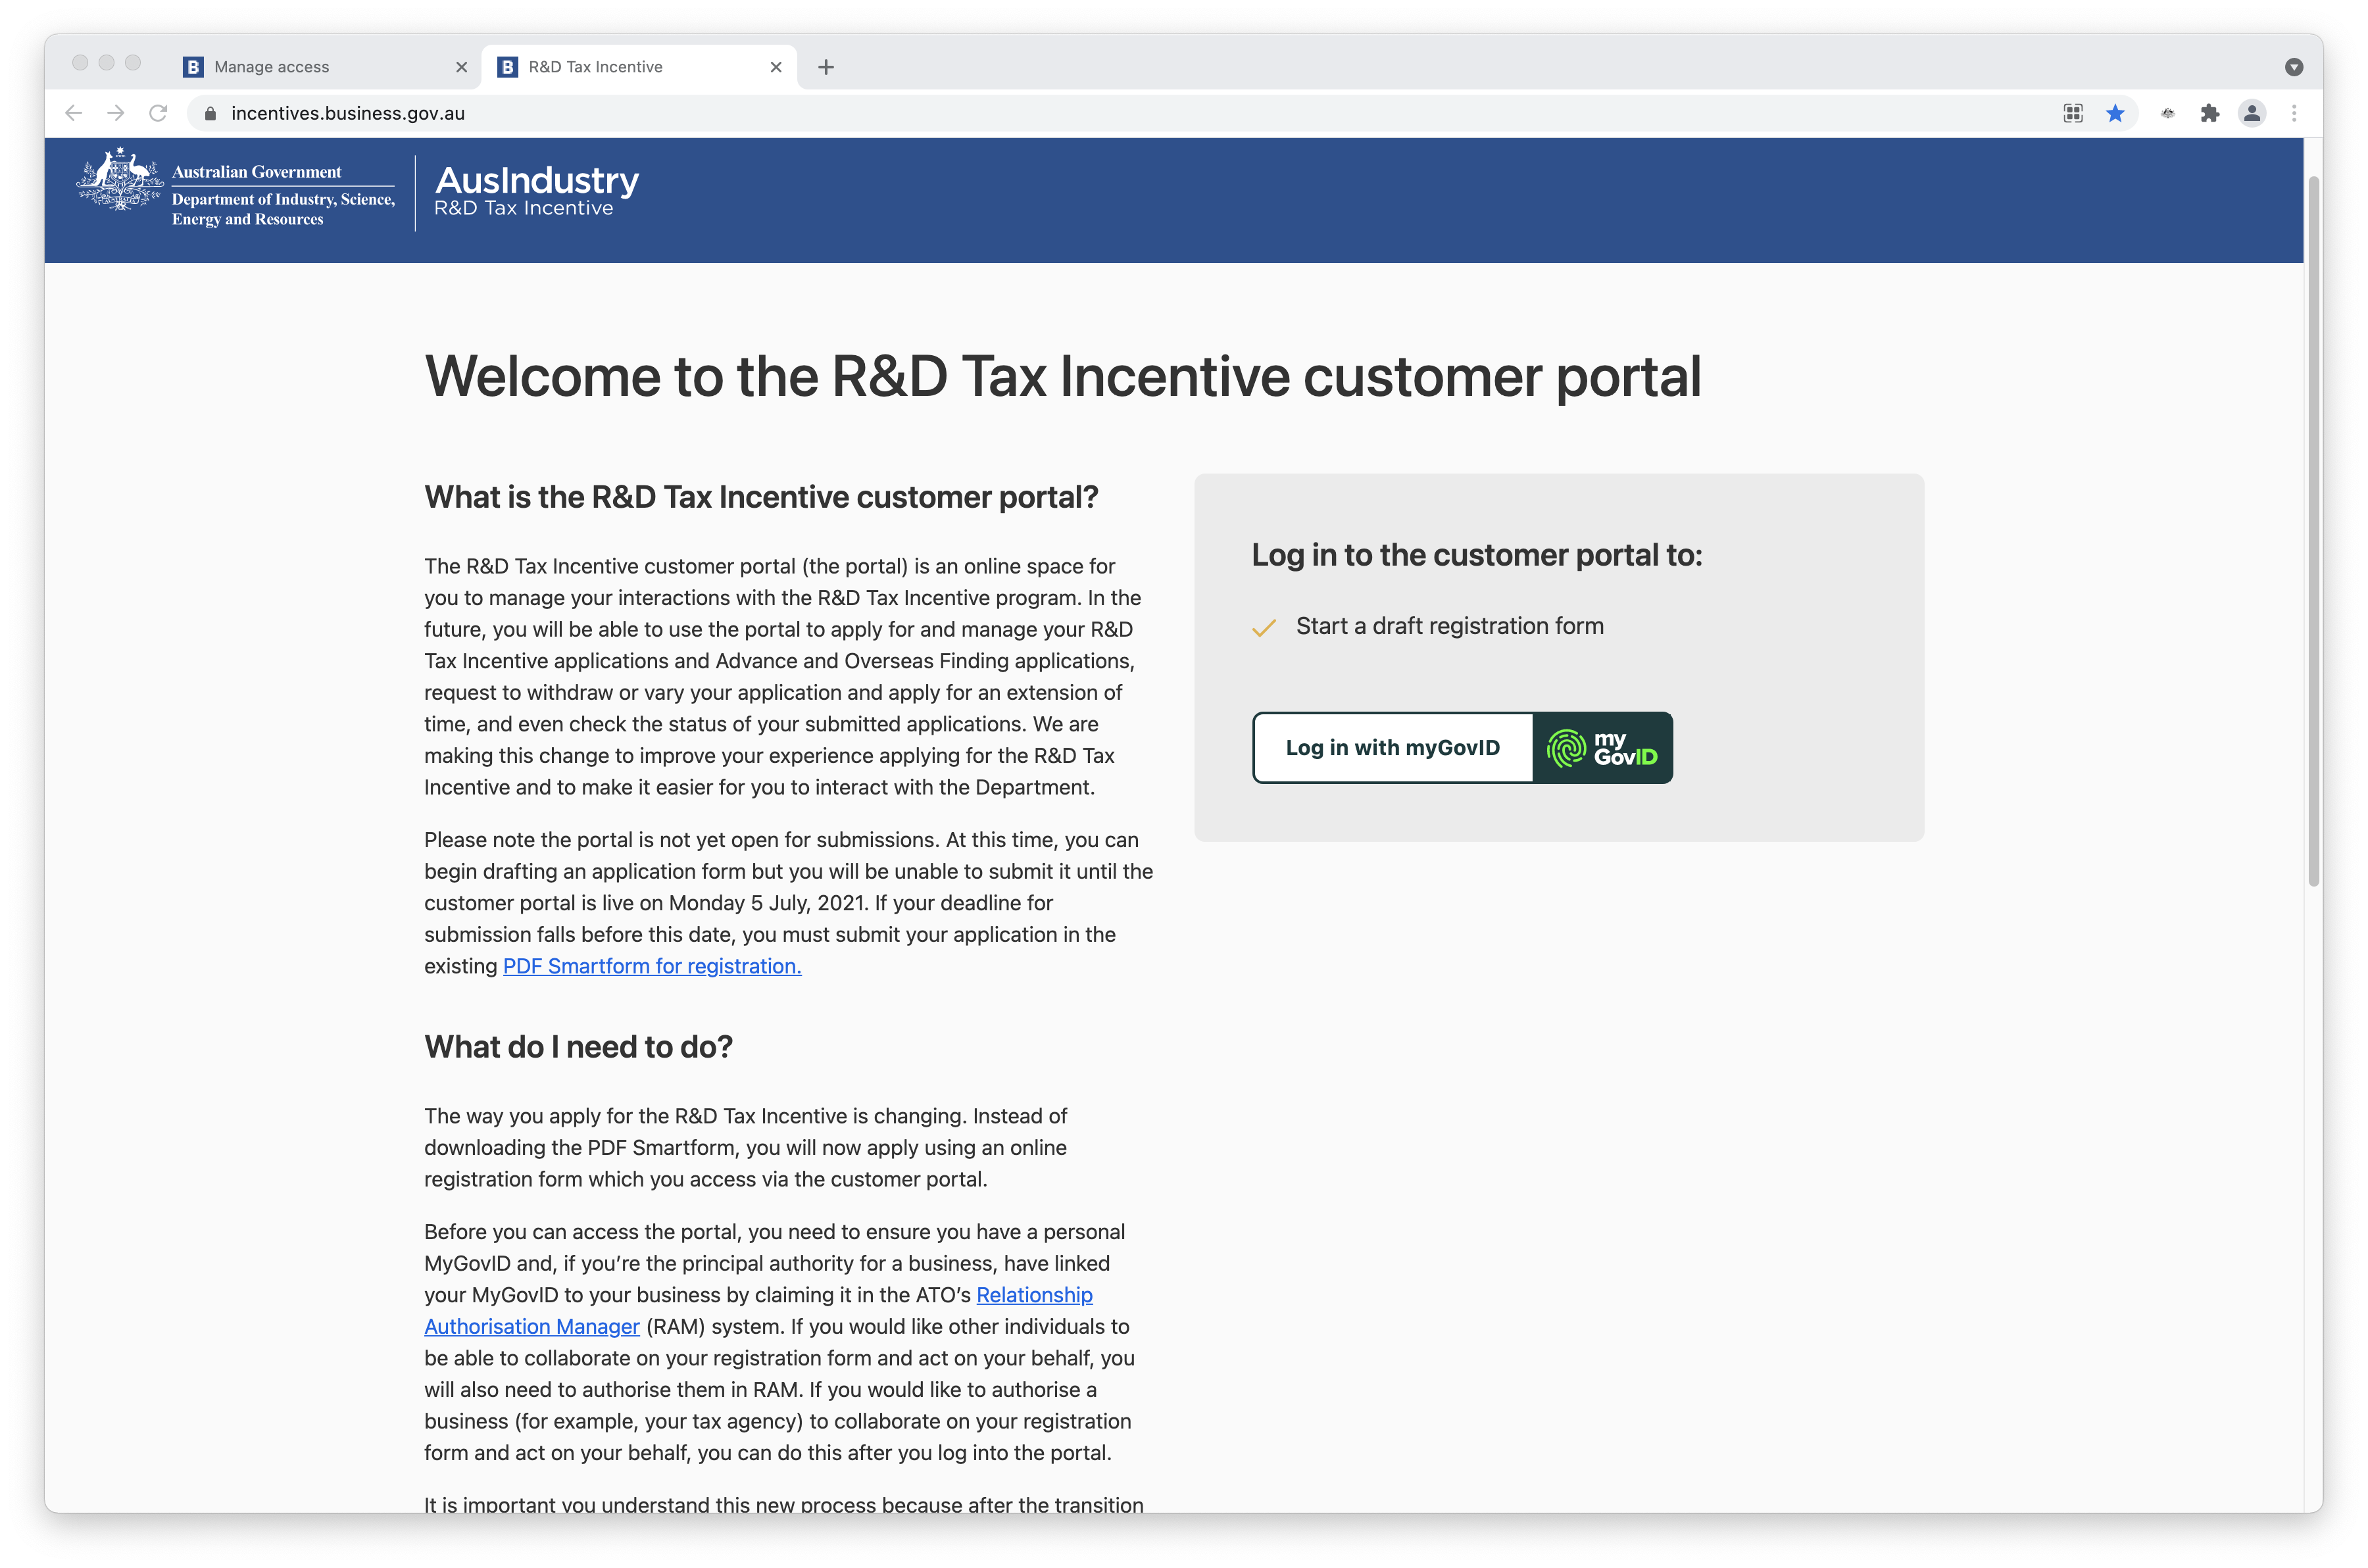Click the QR code grid icon
This screenshot has width=2368, height=1568.
2073,113
